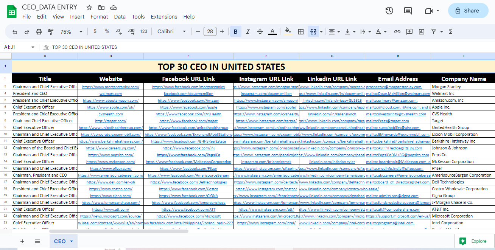Open the Borders tool

(x=301, y=32)
